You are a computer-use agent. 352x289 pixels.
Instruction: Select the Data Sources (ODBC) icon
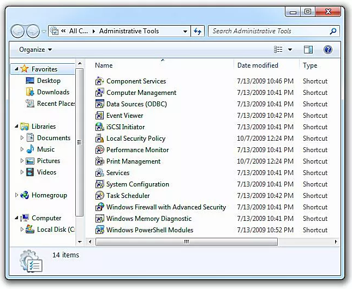tap(99, 104)
